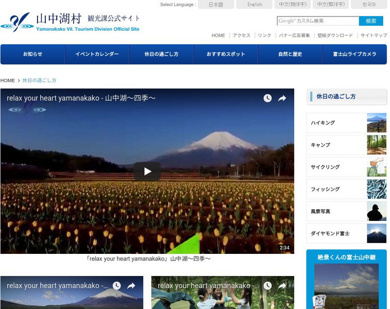Open the 風景写真 silhouette thumbnail
Screen dimensions: 390x309
click(377, 211)
